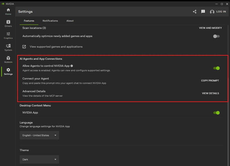The height and width of the screenshot is (166, 230).
Task: Switch to the About tab
Action: click(x=70, y=21)
